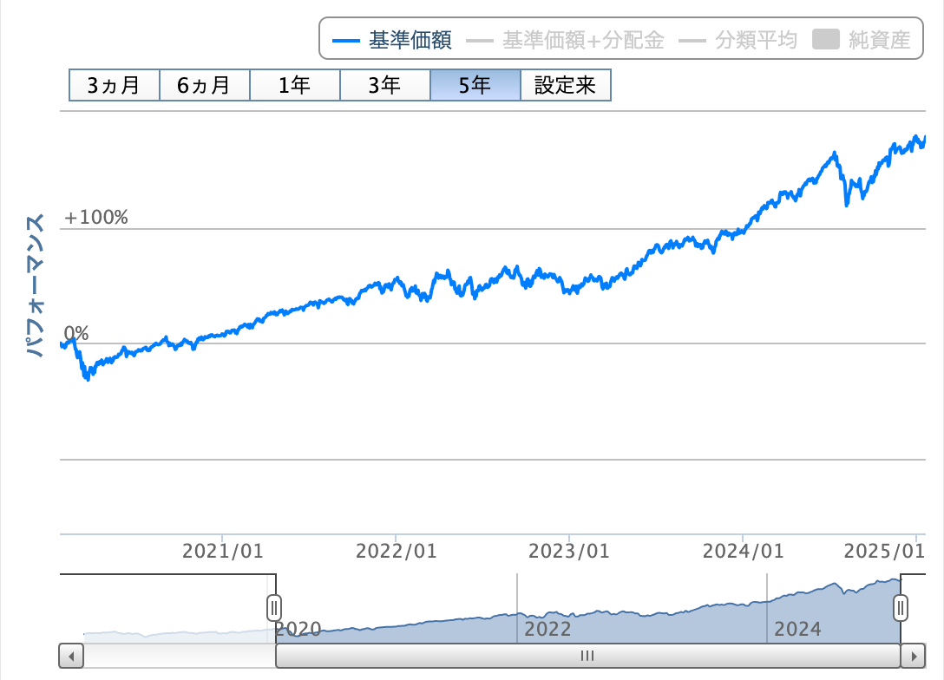This screenshot has height=680, width=944.
Task: Enable the 分類平均 comparison line
Action: point(737,41)
